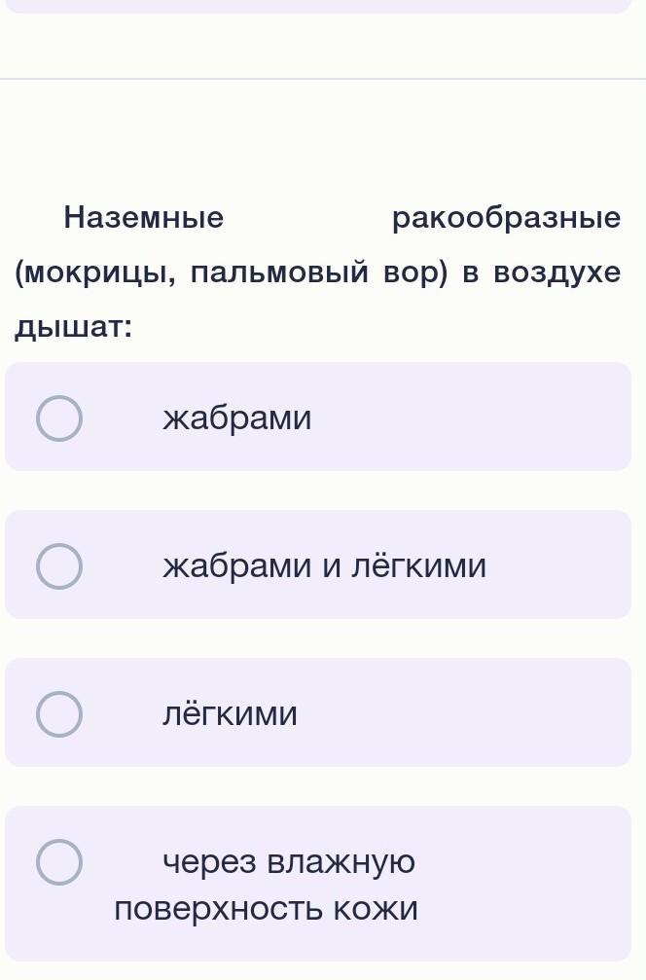The height and width of the screenshot is (980, 646).
Task: Click the partially visible card at top
Action: coord(318,6)
